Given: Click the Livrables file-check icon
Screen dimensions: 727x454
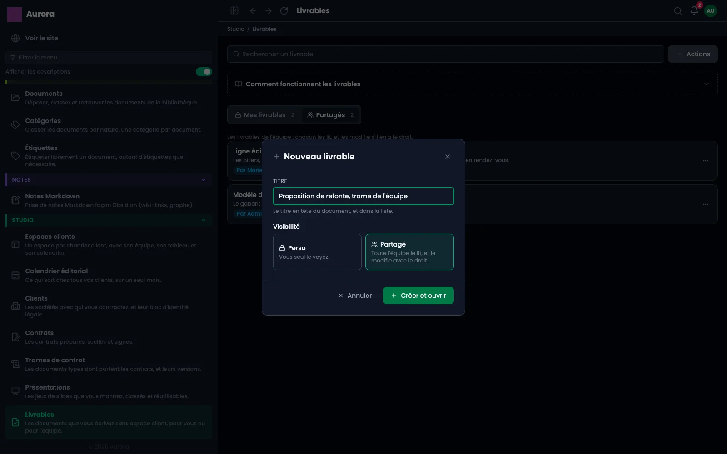Looking at the screenshot, I should [x=15, y=422].
